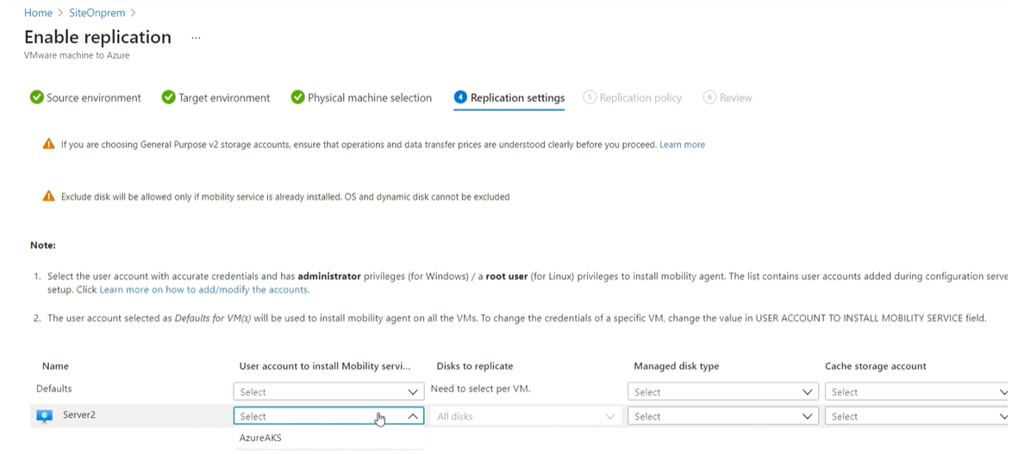Click 'VMware machine to Azure' subtitle

77,56
